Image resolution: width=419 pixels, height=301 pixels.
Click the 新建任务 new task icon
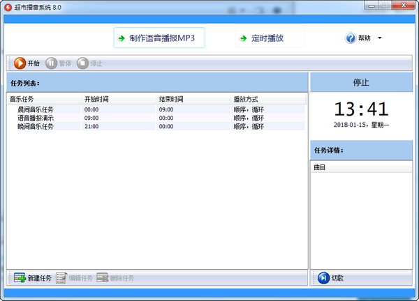(20, 278)
